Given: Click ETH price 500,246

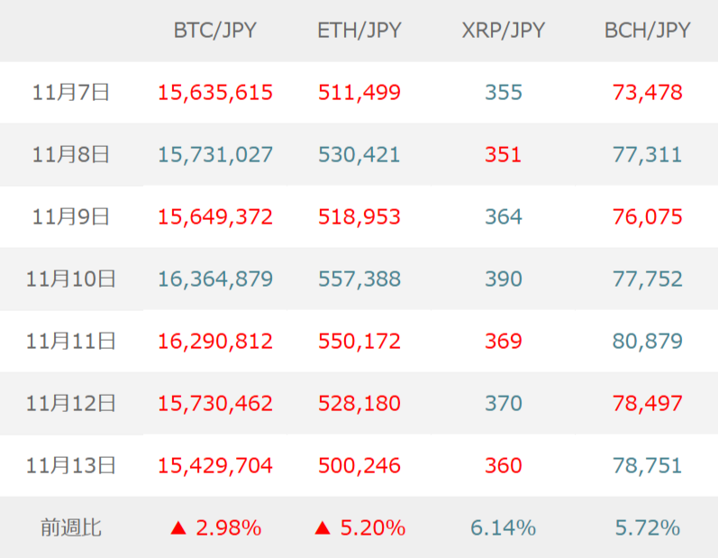Looking at the screenshot, I should coord(359,465).
